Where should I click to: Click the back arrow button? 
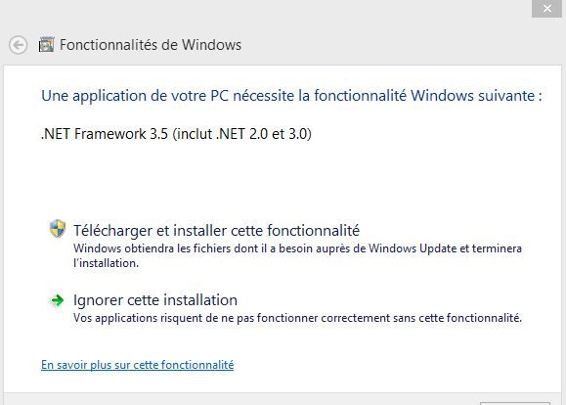click(18, 45)
